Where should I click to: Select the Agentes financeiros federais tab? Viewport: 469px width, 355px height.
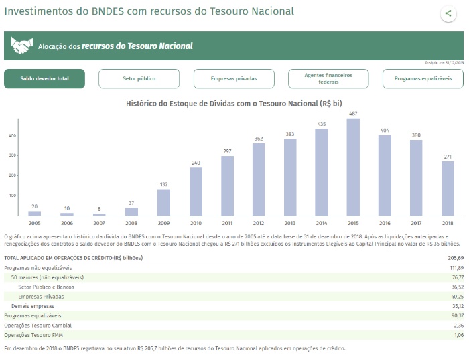point(328,79)
